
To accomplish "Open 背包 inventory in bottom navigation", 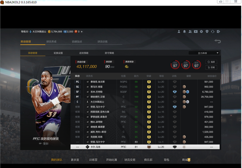I will click(166, 160).
